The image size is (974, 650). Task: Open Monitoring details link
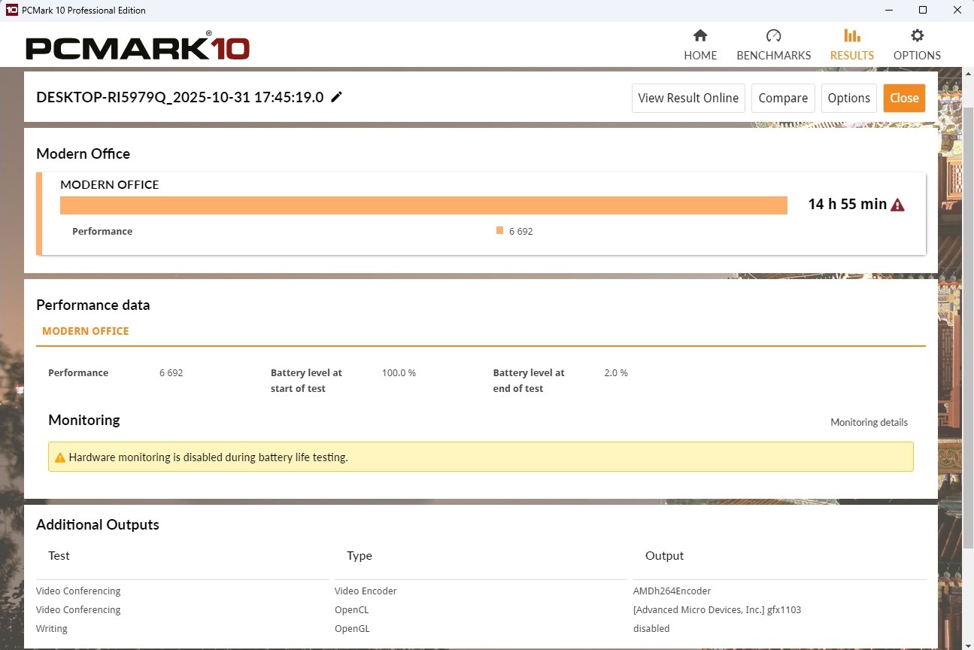click(x=869, y=422)
